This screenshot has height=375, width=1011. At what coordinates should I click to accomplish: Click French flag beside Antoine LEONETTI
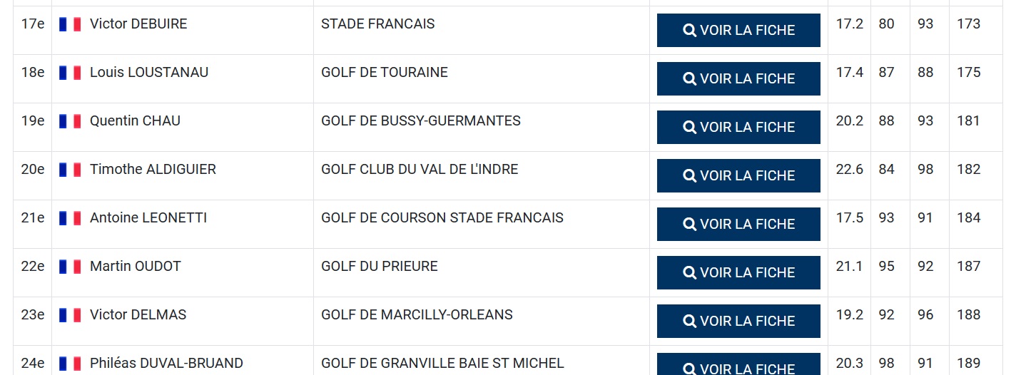[70, 218]
